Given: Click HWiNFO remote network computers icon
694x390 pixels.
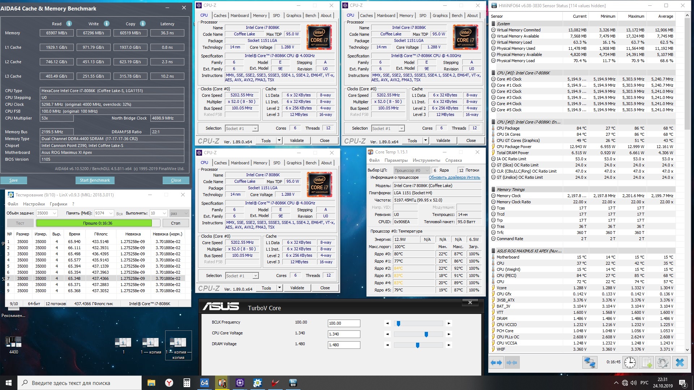Looking at the screenshot, I should (x=590, y=362).
